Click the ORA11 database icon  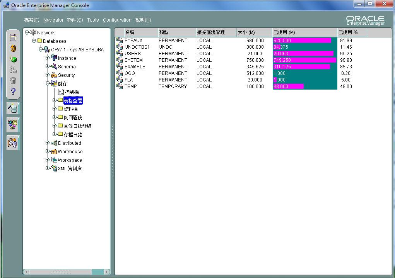47,49
